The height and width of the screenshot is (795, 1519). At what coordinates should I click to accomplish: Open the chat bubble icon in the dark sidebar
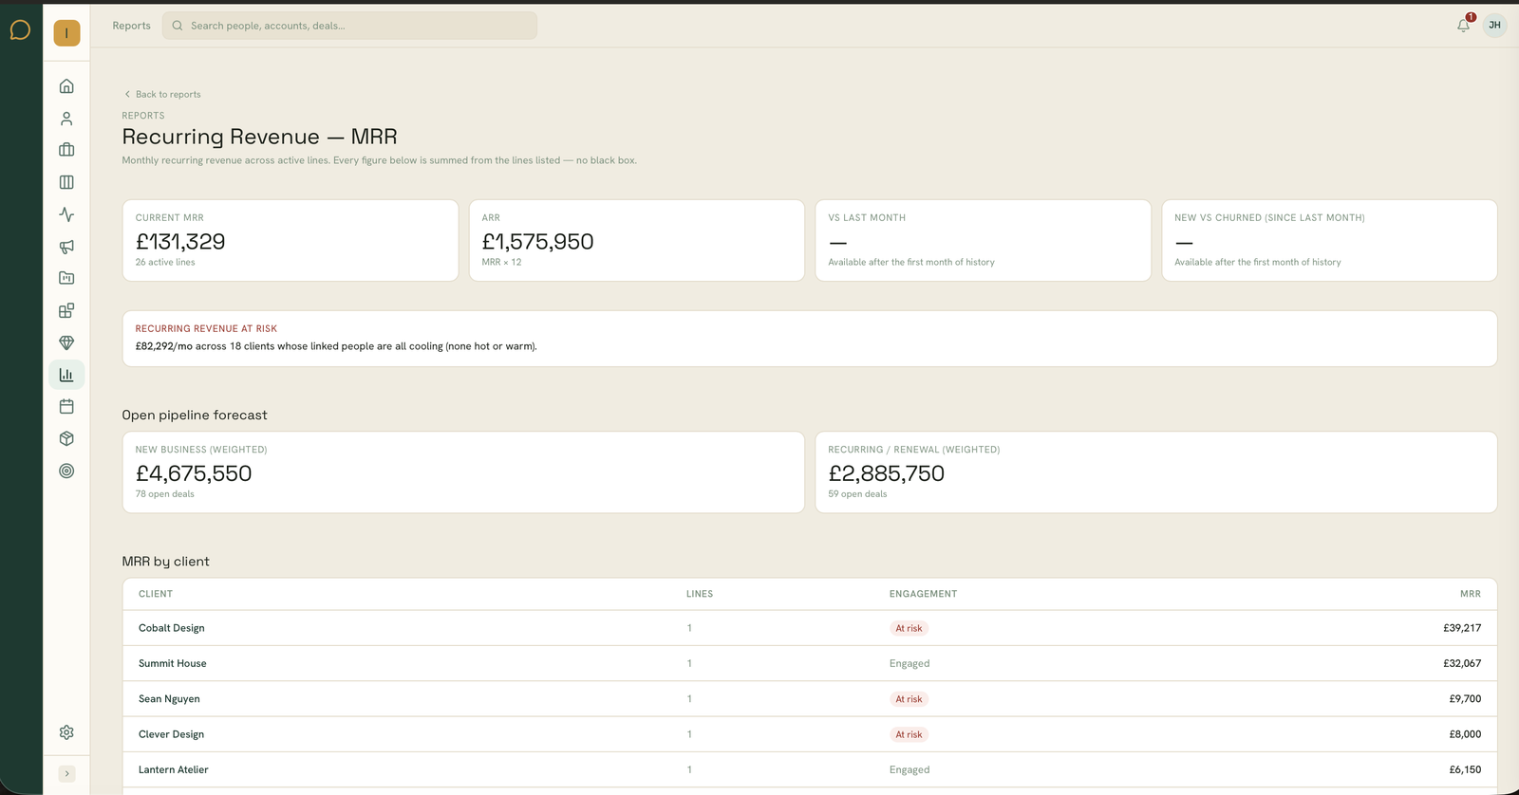20,30
